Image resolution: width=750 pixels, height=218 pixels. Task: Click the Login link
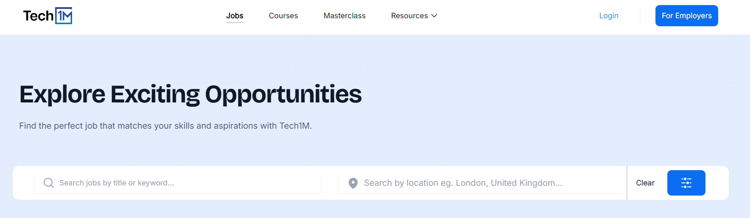608,16
